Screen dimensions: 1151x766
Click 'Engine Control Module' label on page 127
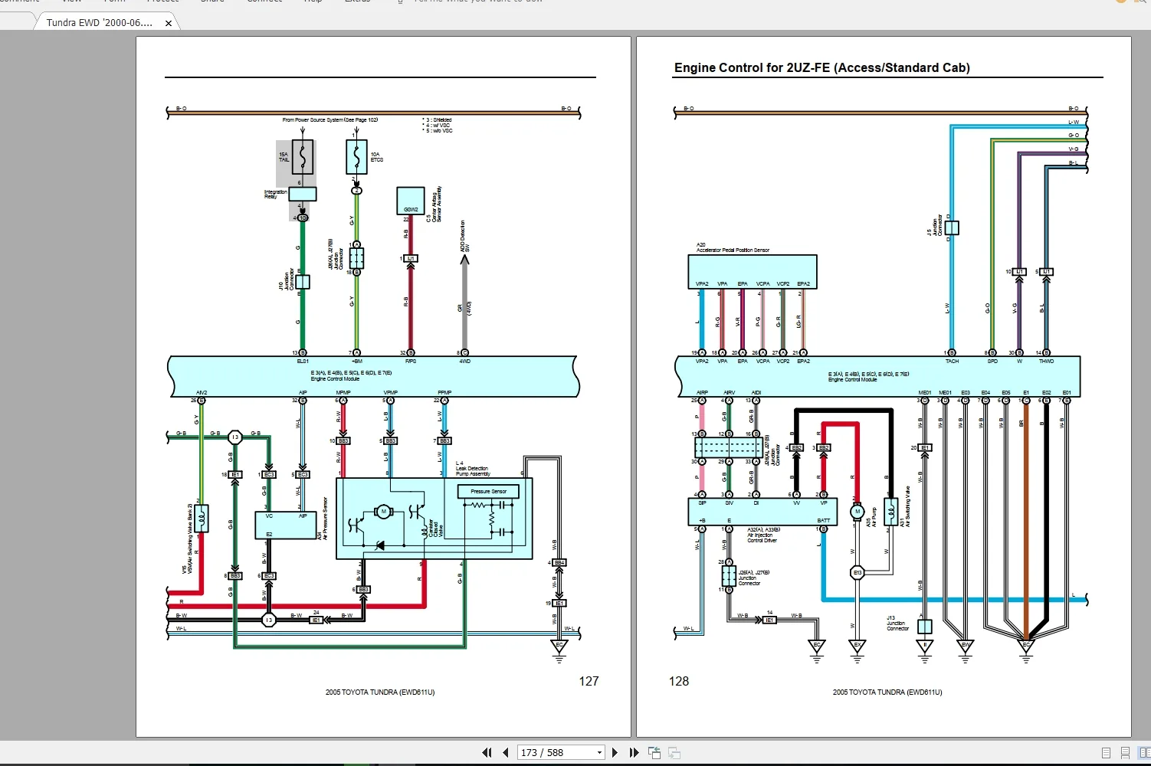[335, 379]
